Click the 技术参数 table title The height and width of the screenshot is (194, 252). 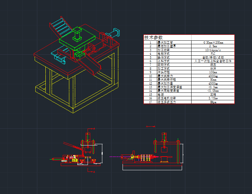153,37
